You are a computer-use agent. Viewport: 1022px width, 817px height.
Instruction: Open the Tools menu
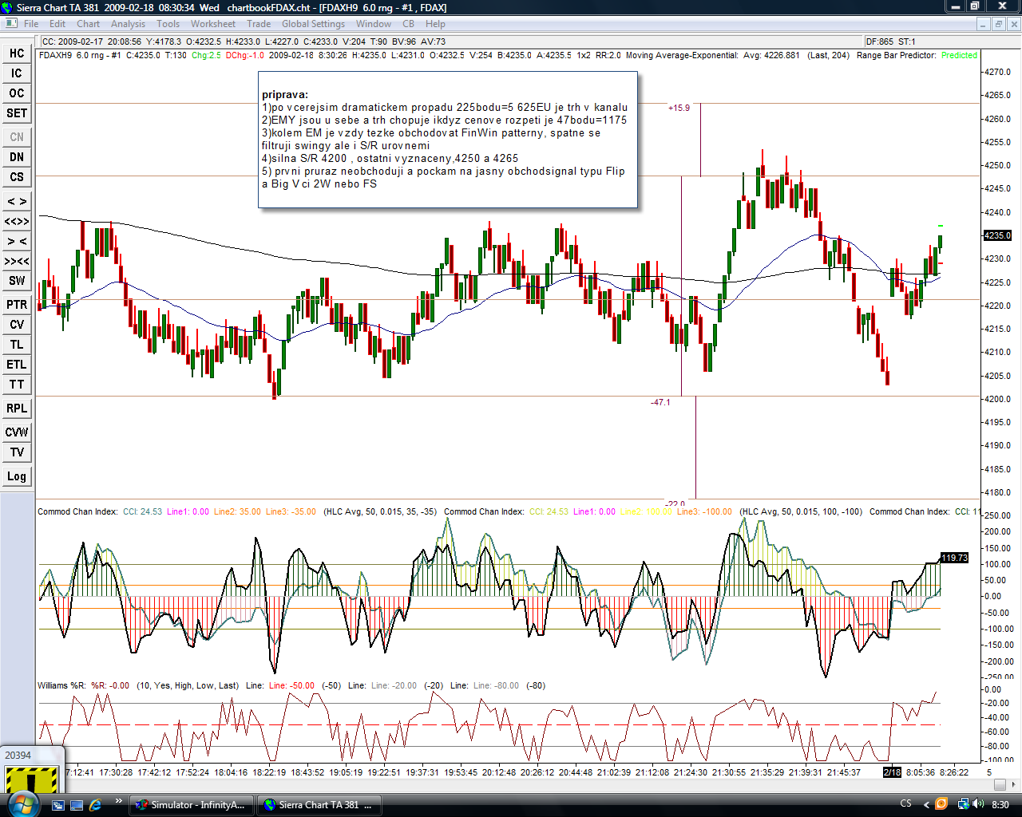coord(168,24)
